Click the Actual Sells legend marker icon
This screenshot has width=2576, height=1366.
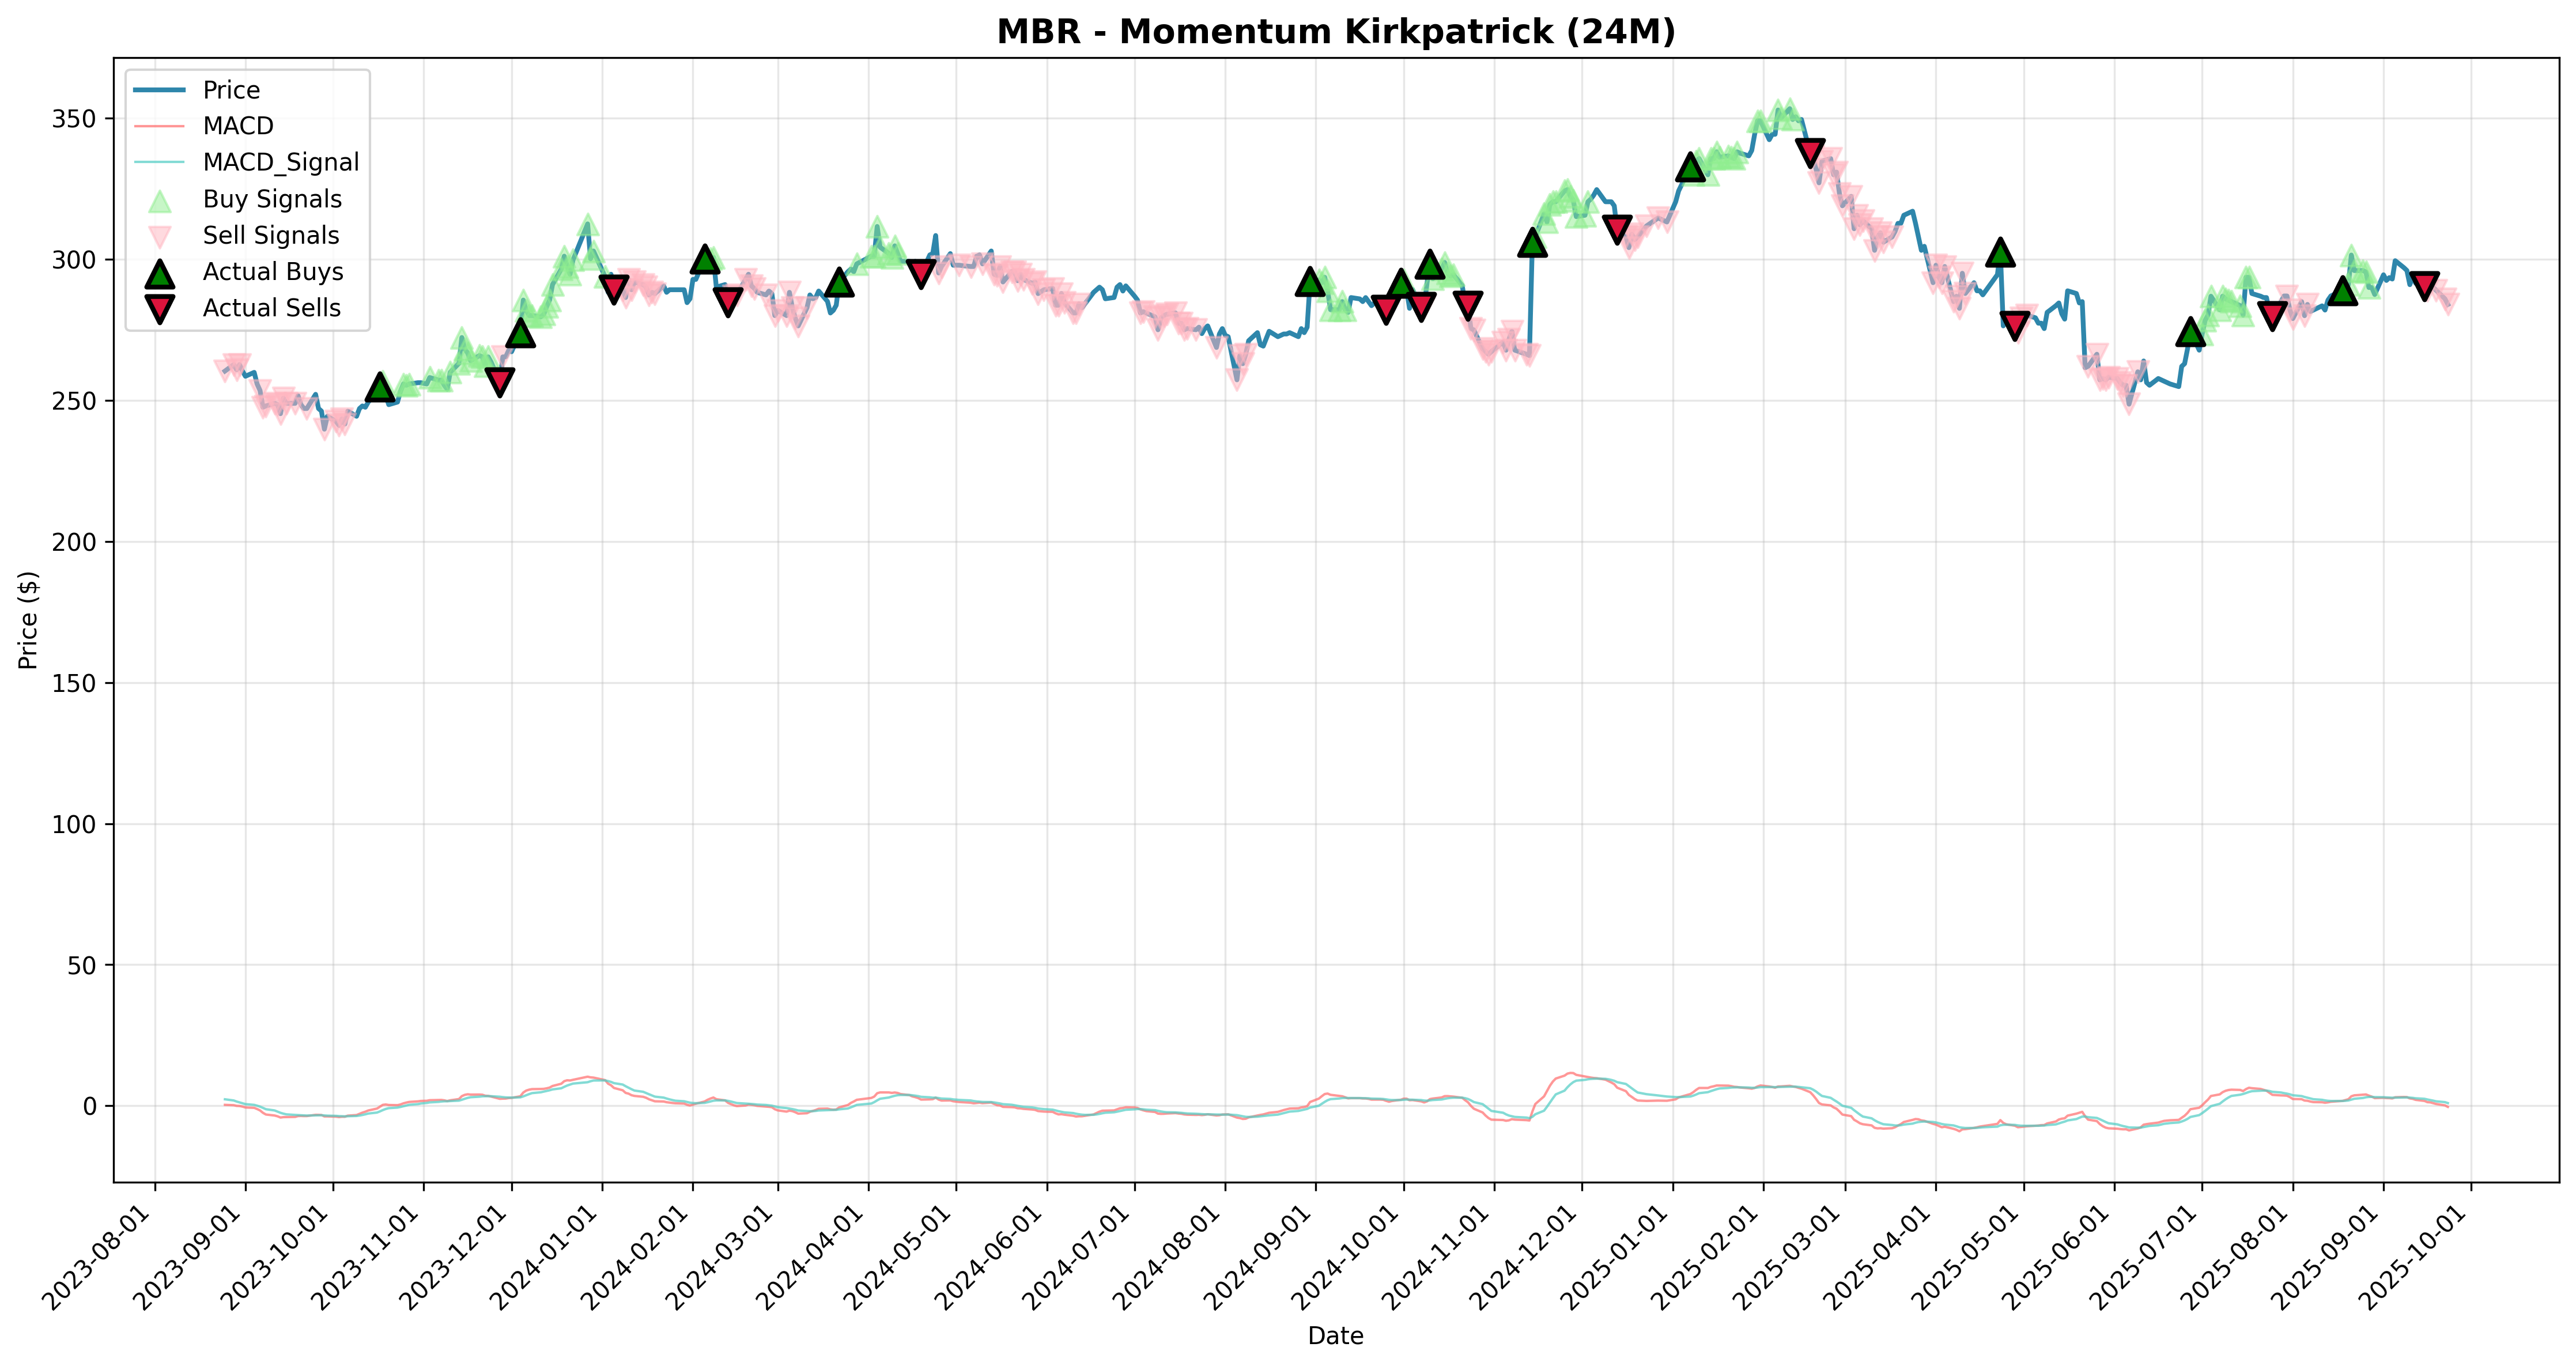[159, 309]
